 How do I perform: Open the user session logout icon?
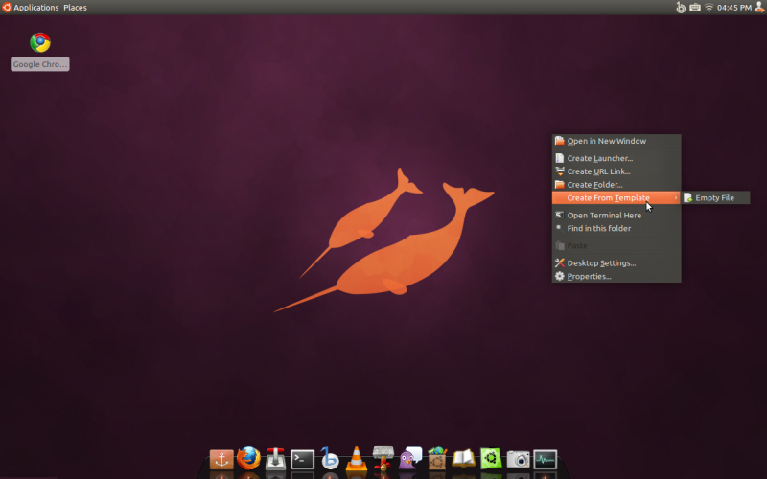pos(759,7)
